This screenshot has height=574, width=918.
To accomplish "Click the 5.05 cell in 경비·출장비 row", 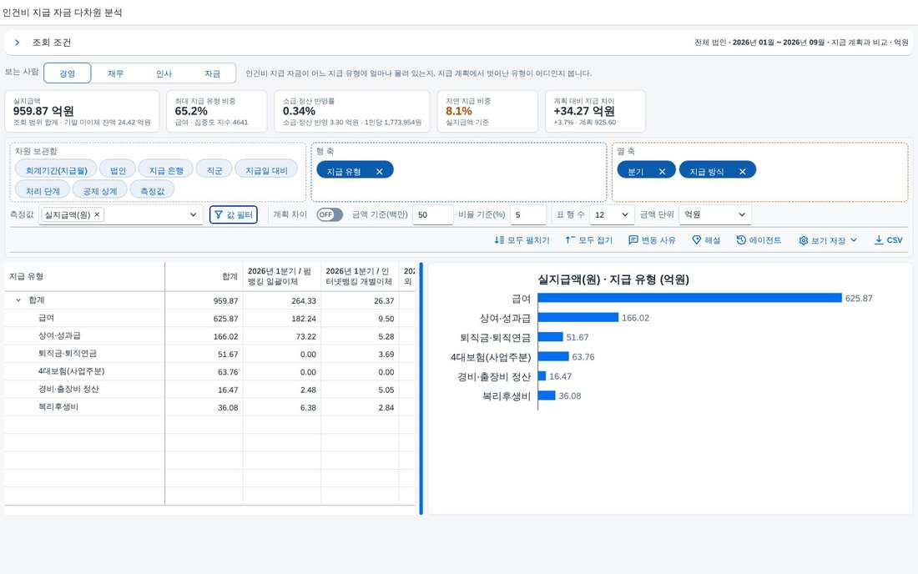I will coord(360,390).
